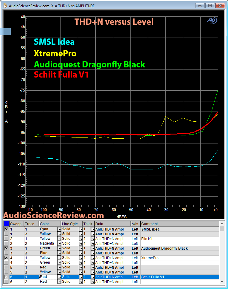
Task: Click the green Audioquest Dragonfly Black graph label
Action: pyautogui.click(x=89, y=64)
